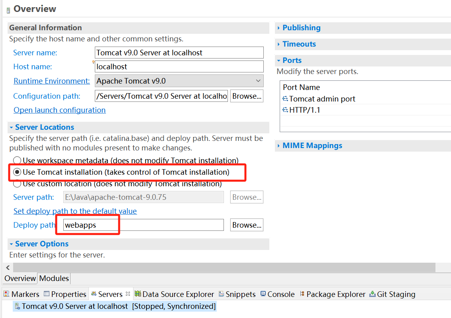Open the Properties view tab
This screenshot has height=318, width=451.
[x=65, y=294]
